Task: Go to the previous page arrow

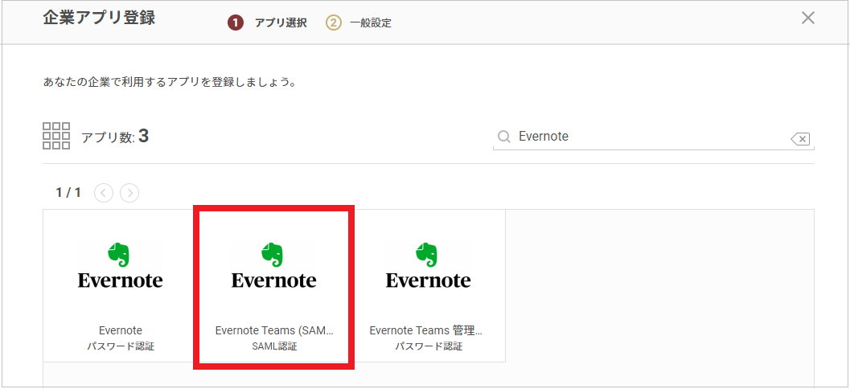Action: [x=104, y=192]
